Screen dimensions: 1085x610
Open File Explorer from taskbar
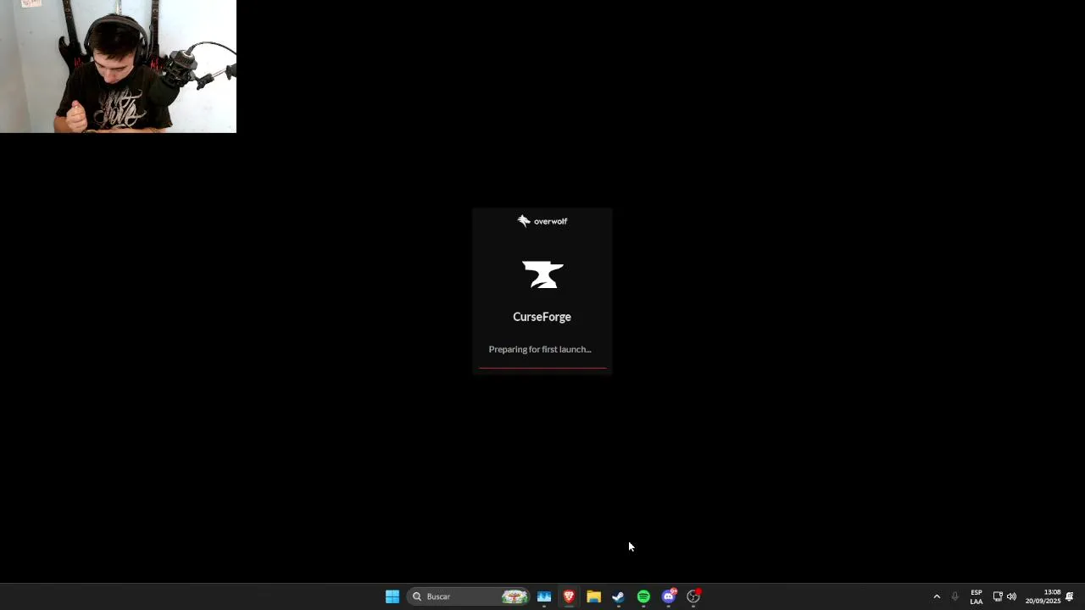coord(593,596)
